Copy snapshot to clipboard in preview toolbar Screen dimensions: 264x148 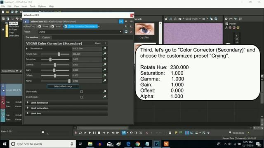(x=211, y=19)
